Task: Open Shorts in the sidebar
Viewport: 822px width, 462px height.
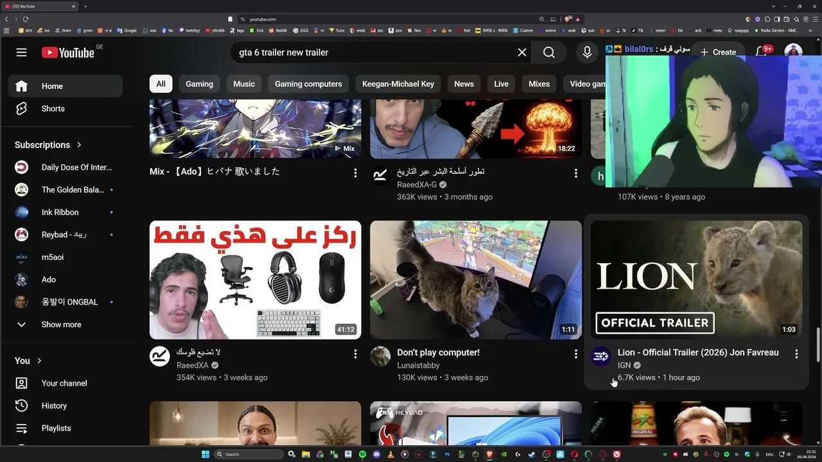Action: pos(66,108)
